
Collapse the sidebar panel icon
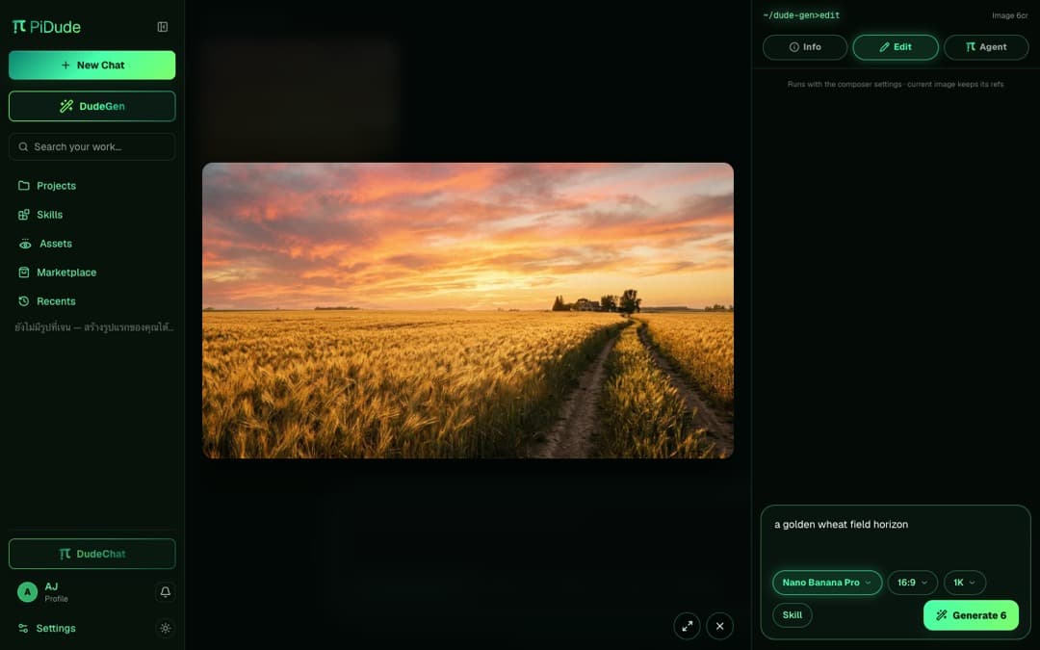tap(163, 27)
